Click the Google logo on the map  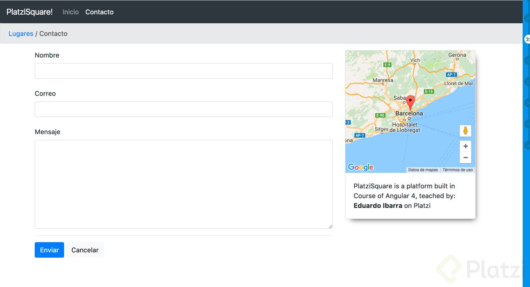pyautogui.click(x=361, y=167)
